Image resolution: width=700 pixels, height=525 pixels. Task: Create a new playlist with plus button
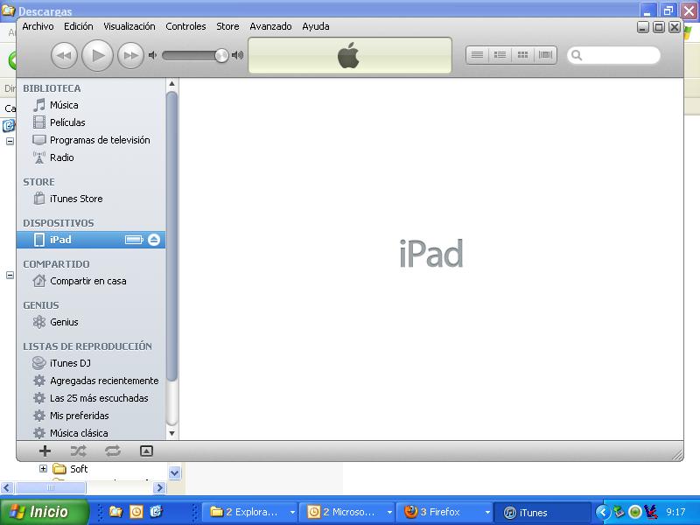pos(45,451)
